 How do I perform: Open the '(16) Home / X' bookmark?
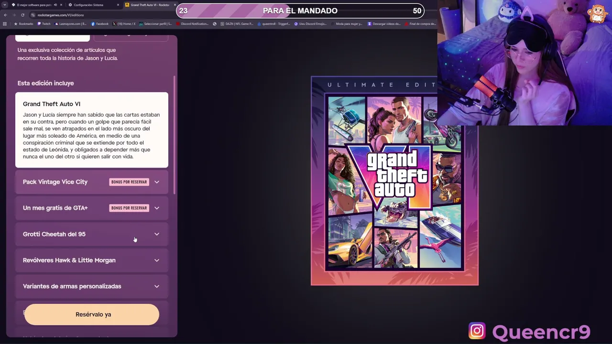(x=124, y=24)
